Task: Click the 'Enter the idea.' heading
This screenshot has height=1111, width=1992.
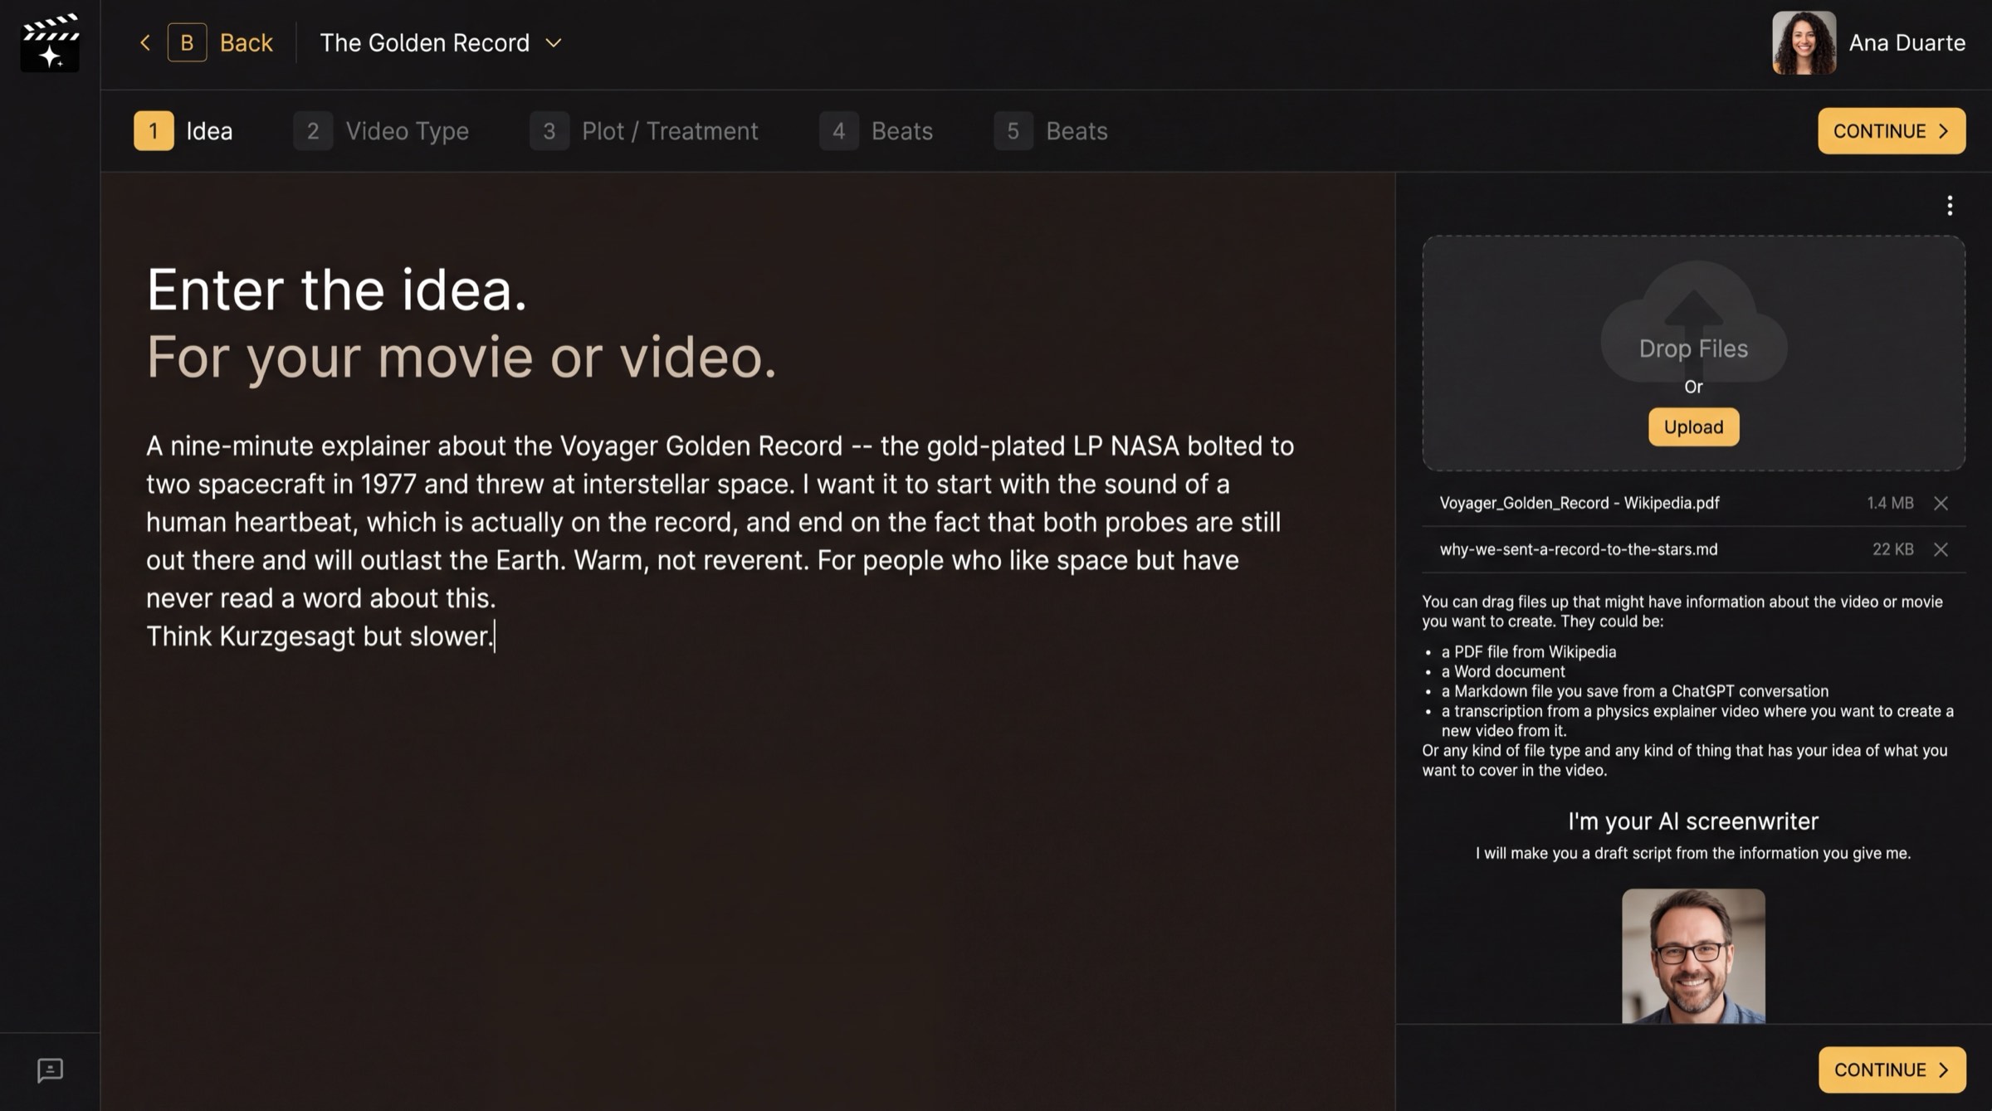Action: click(x=337, y=290)
